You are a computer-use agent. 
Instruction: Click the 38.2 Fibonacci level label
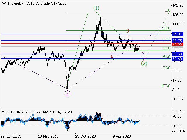point(166,39)
